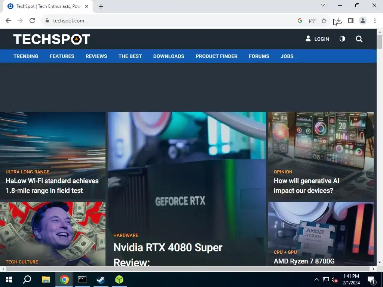Open the browser side panel
This screenshot has width=383, height=287.
pyautogui.click(x=351, y=21)
